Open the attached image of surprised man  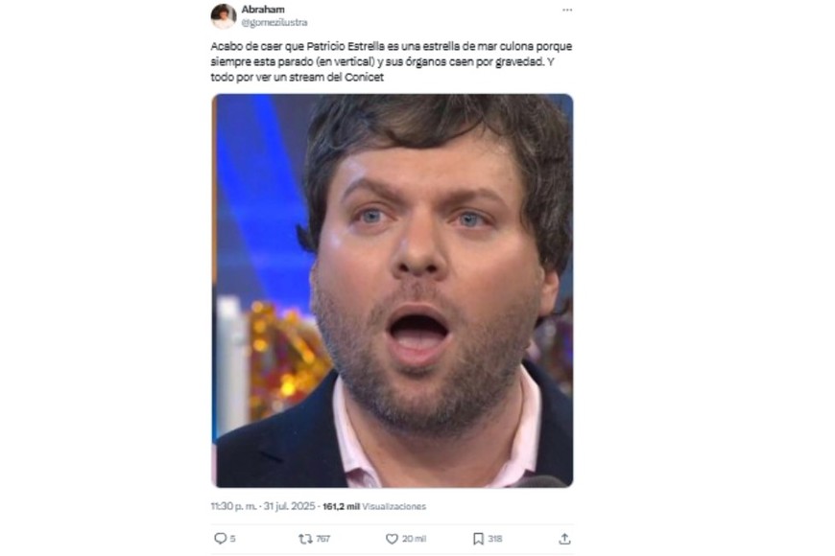coord(392,290)
